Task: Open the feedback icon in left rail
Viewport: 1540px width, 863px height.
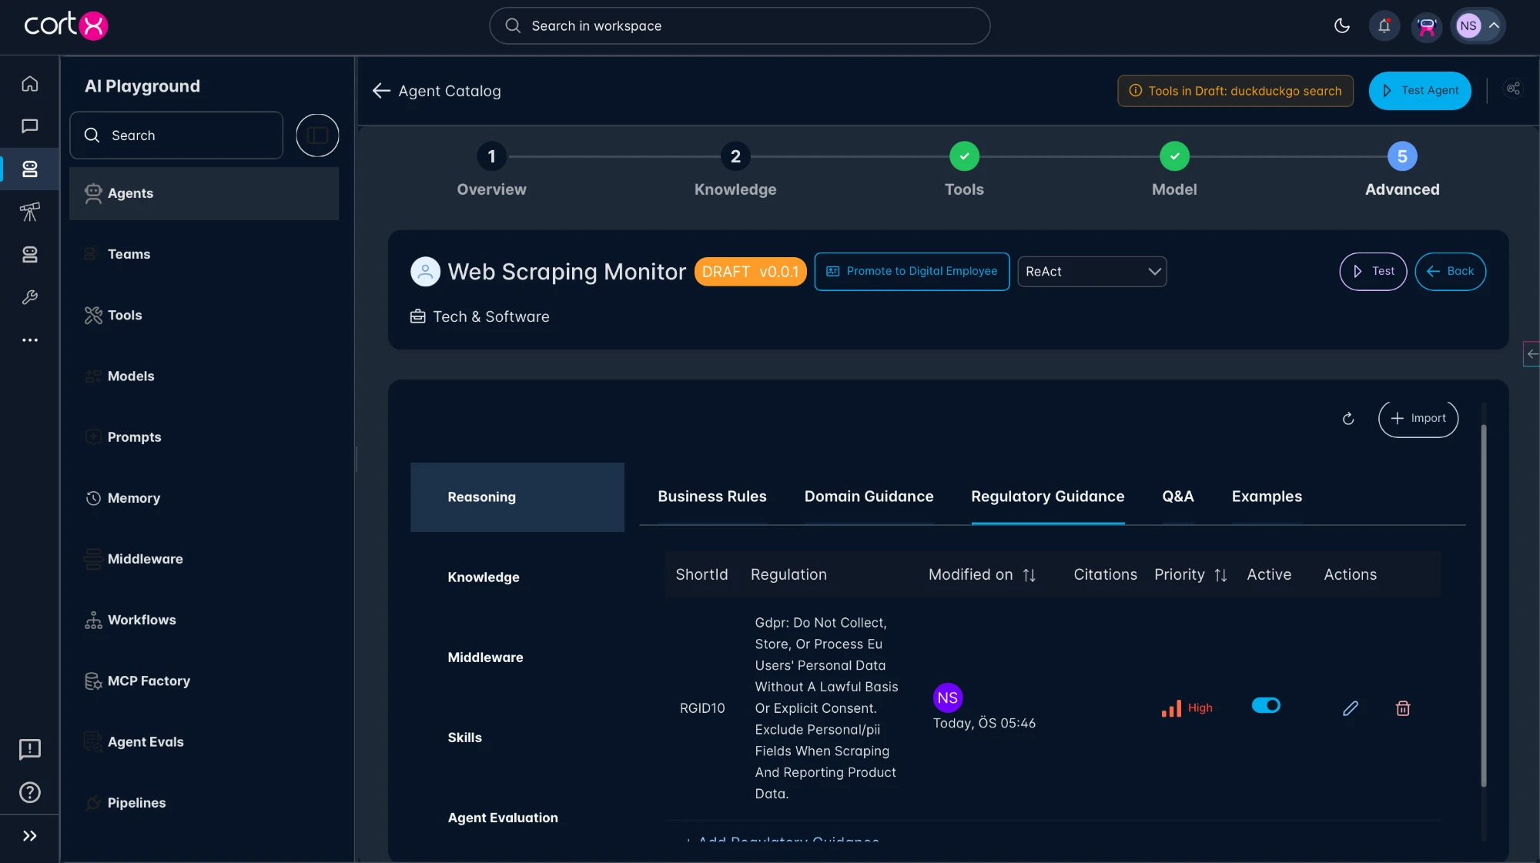Action: [x=30, y=749]
